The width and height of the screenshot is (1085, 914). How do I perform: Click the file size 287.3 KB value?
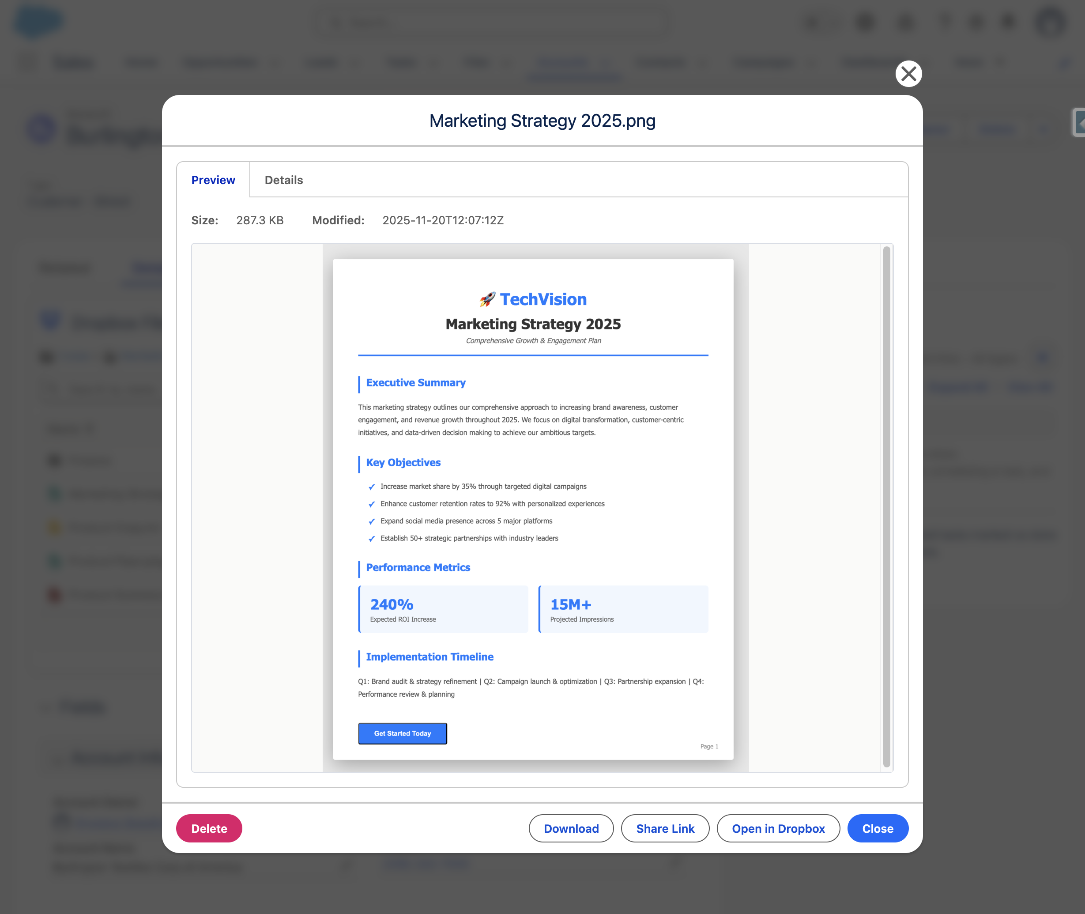point(260,220)
